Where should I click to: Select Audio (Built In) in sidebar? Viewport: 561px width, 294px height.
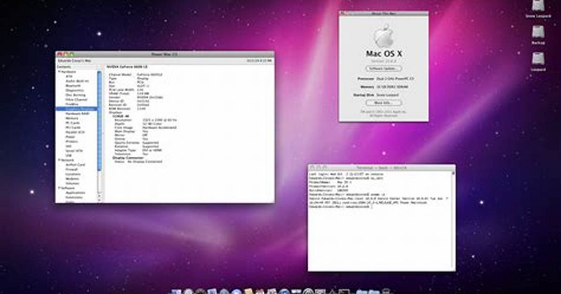click(x=77, y=81)
